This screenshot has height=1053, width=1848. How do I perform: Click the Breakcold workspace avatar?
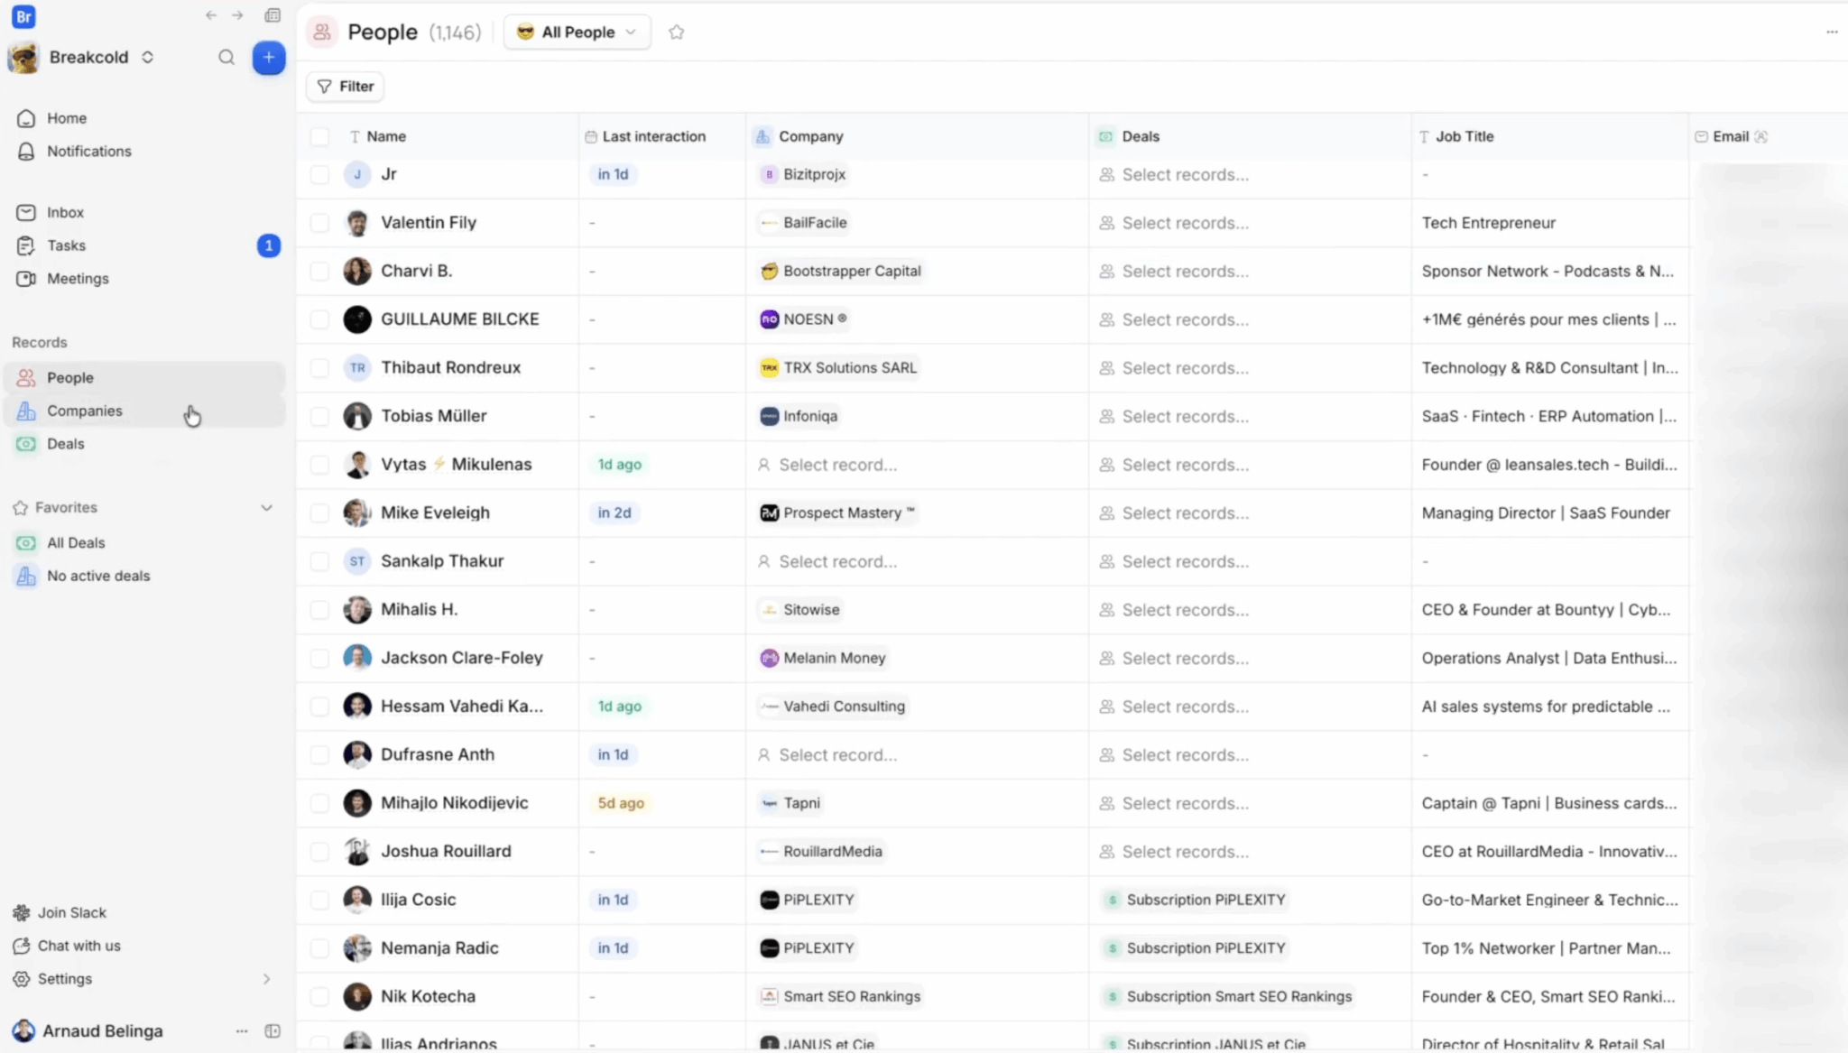(x=23, y=58)
